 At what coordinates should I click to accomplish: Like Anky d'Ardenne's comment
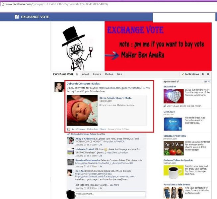[x=100, y=145]
